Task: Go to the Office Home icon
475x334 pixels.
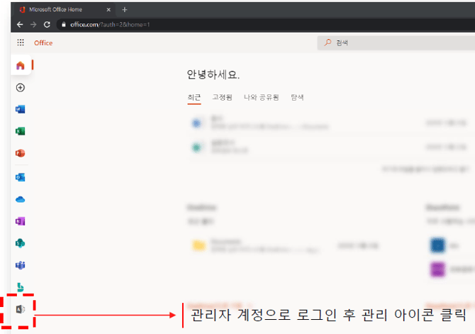Action: [x=21, y=66]
